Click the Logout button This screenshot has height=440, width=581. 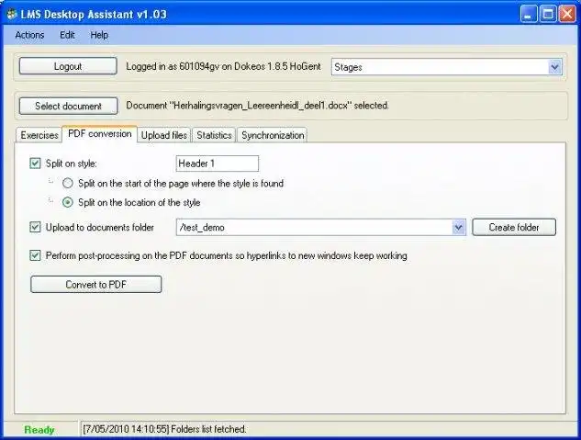68,66
